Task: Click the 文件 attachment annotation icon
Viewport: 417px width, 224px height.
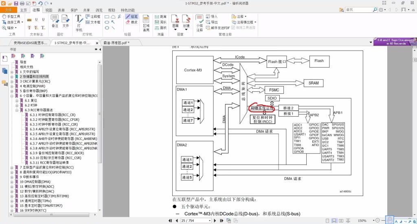Action: click(x=66, y=20)
